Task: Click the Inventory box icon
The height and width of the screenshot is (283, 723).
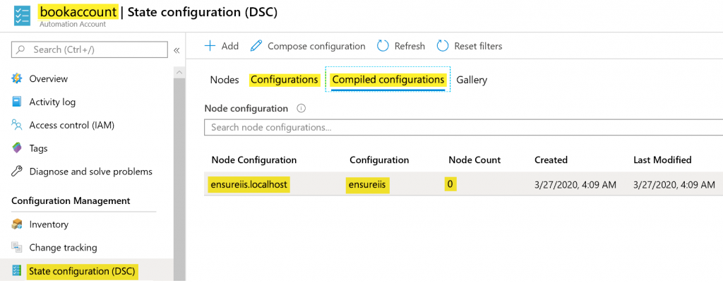Action: pyautogui.click(x=17, y=224)
